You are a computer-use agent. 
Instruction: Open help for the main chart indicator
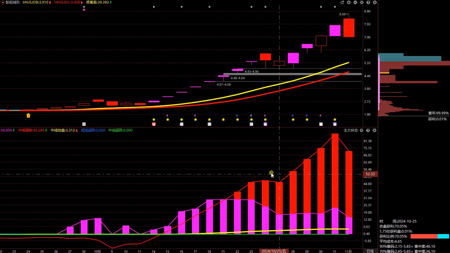coord(368,2)
